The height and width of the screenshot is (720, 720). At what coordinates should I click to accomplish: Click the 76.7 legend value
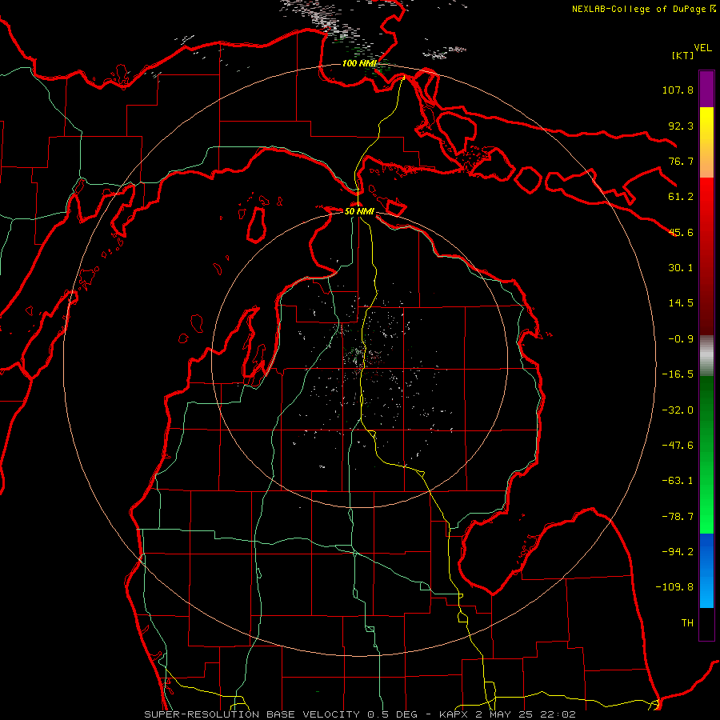pos(681,161)
